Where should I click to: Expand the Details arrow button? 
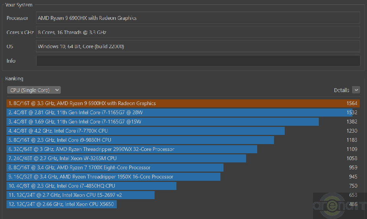coord(356,90)
